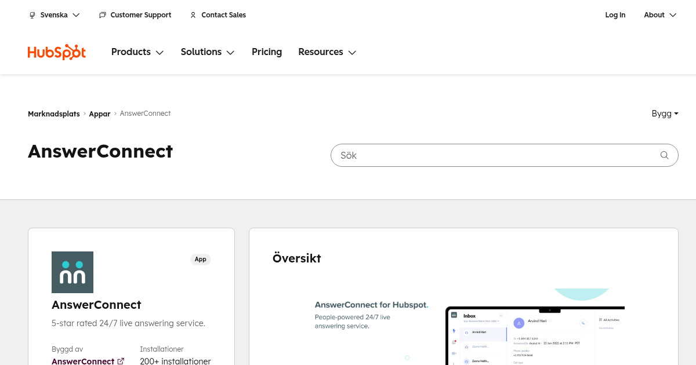This screenshot has width=696, height=365.
Task: Expand the Solutions menu
Action: 208,52
